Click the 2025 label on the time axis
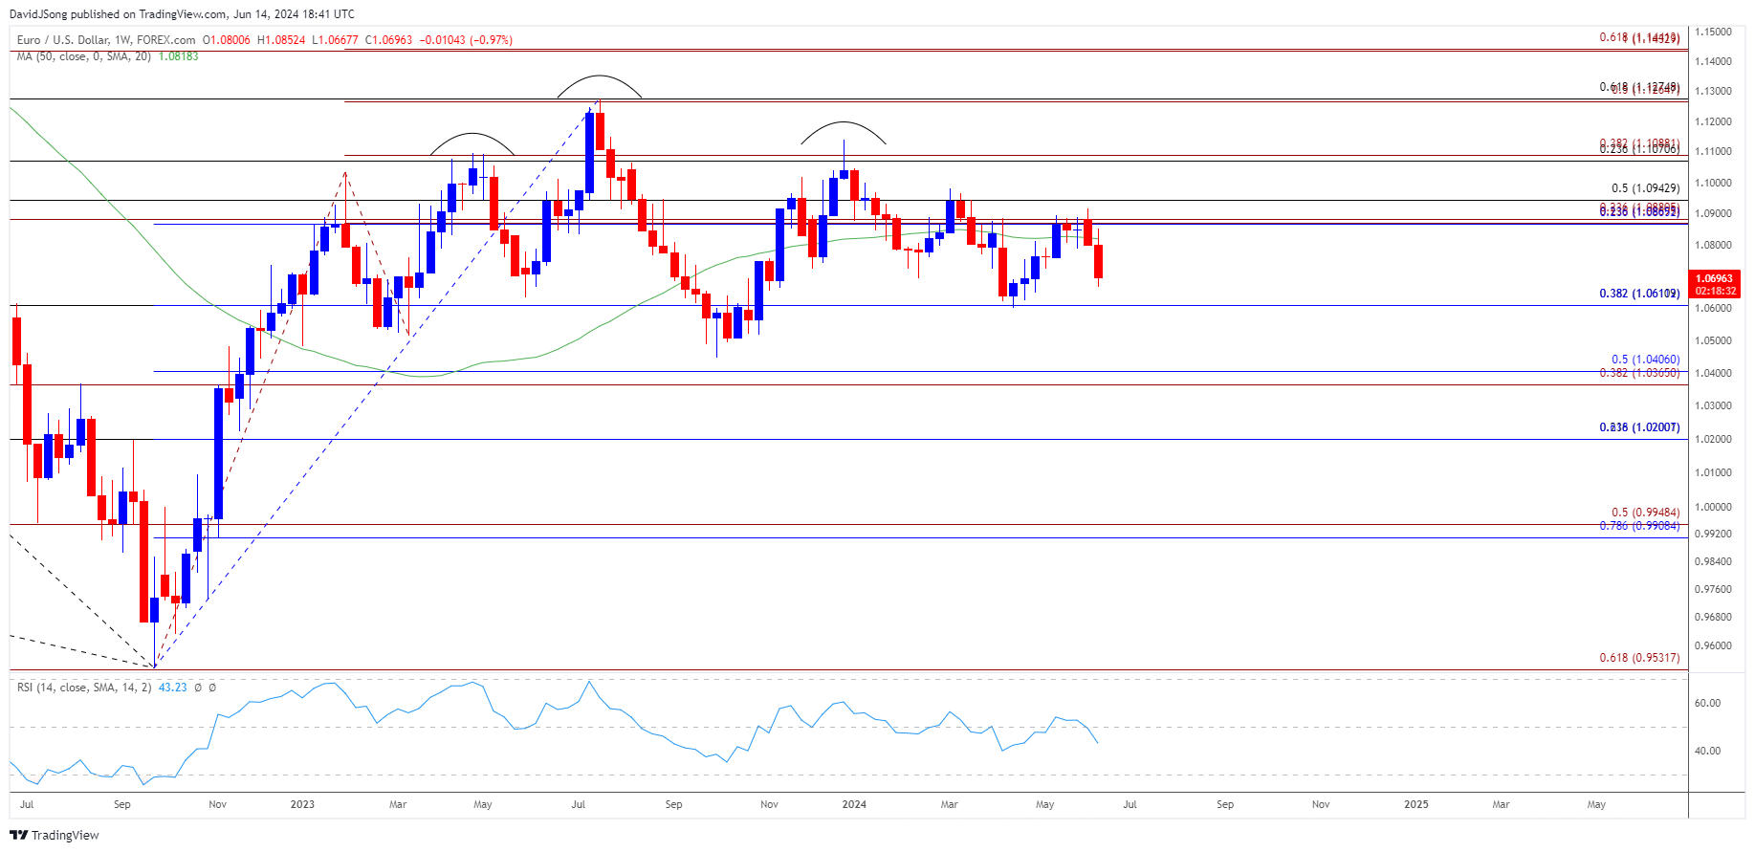The image size is (1755, 852). 1415,804
